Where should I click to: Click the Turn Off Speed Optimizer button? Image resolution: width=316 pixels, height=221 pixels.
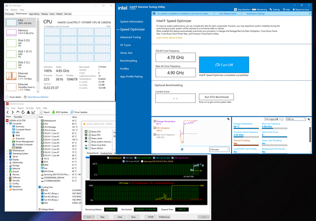point(224,64)
